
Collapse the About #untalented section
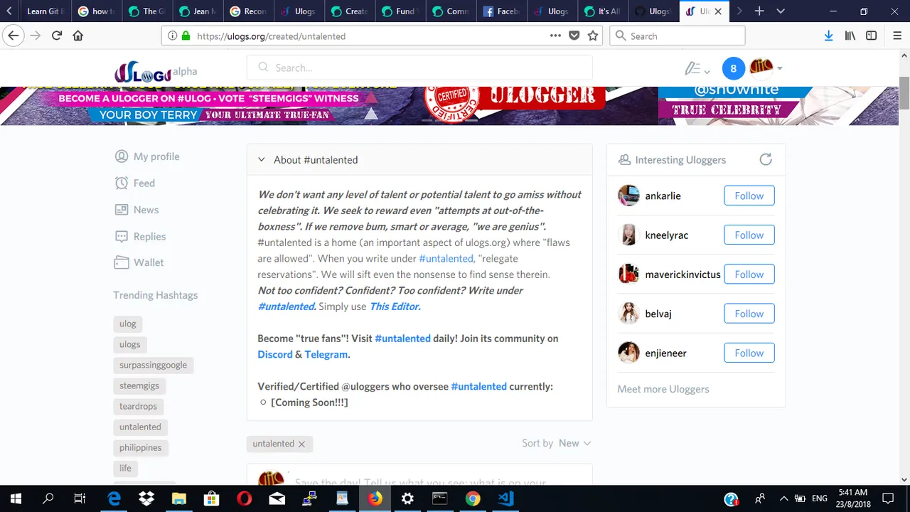click(262, 160)
